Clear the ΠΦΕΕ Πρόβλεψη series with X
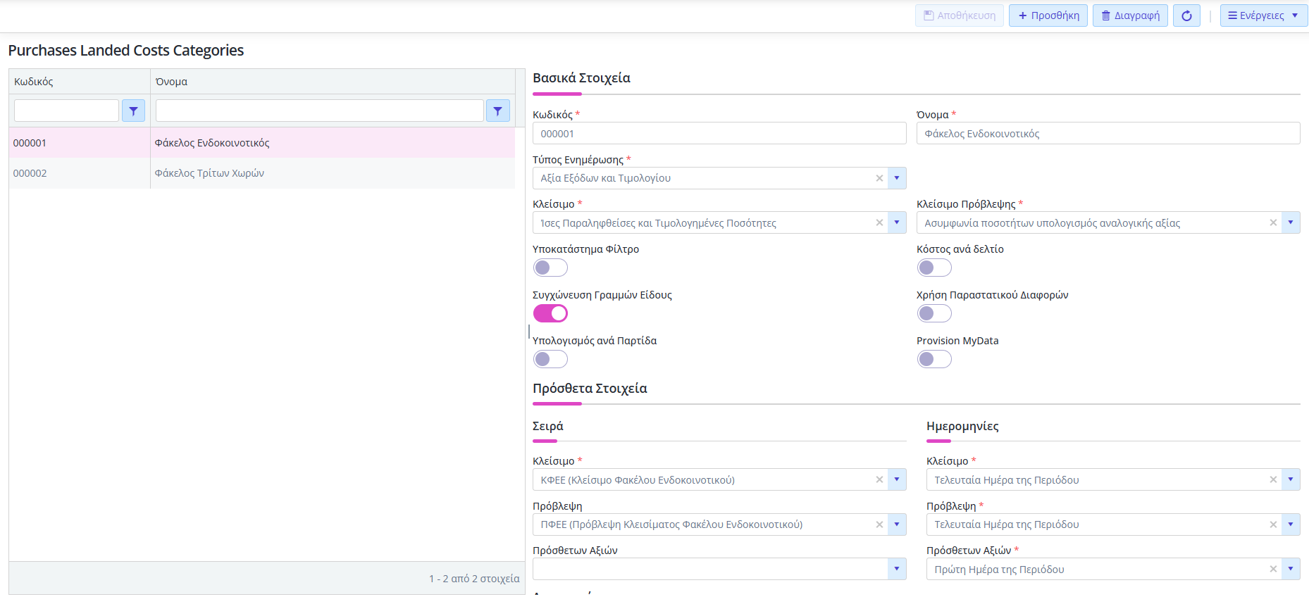The width and height of the screenshot is (1309, 597). tap(879, 524)
